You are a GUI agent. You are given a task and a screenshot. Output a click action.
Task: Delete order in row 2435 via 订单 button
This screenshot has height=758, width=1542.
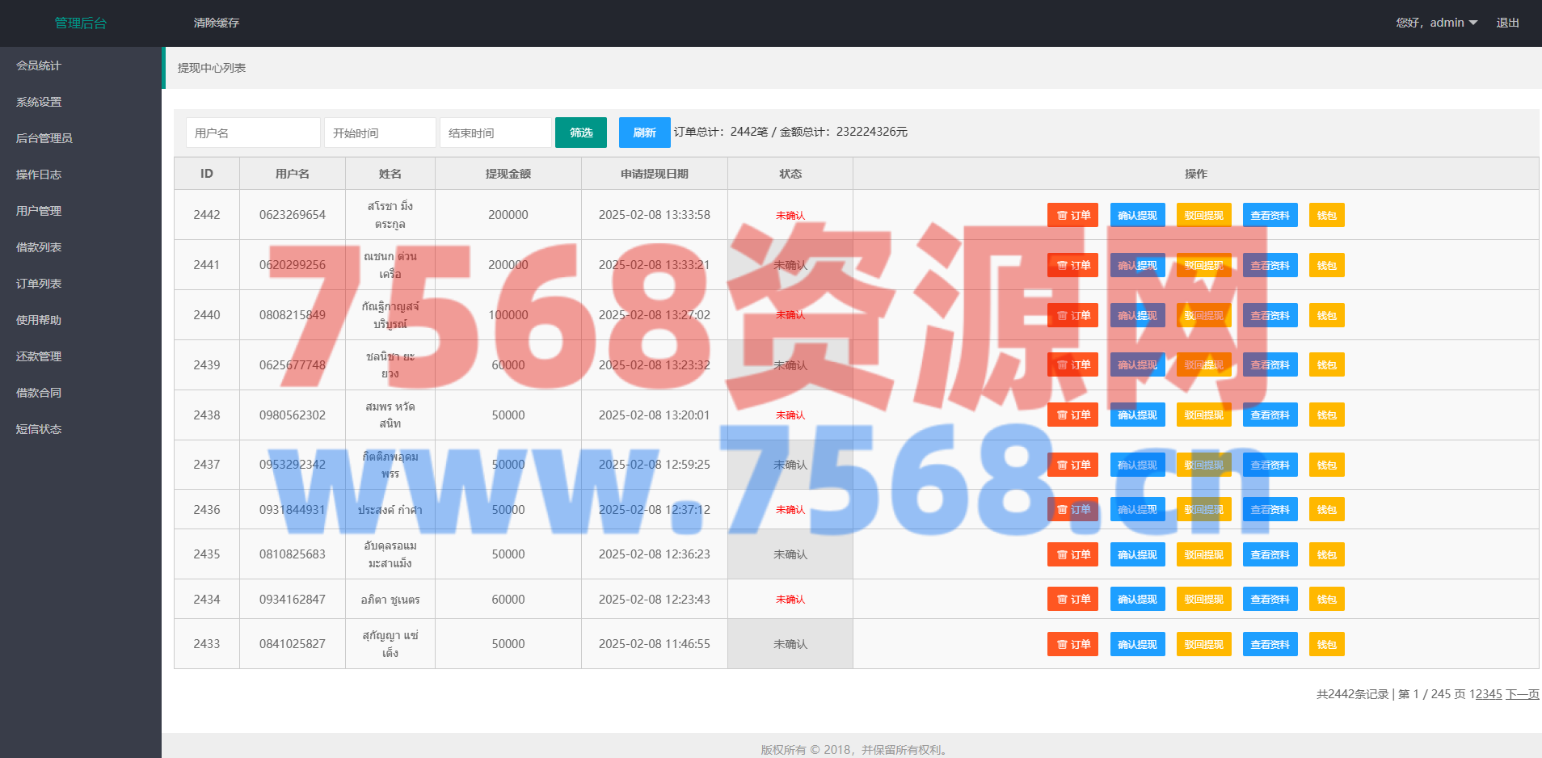1072,555
